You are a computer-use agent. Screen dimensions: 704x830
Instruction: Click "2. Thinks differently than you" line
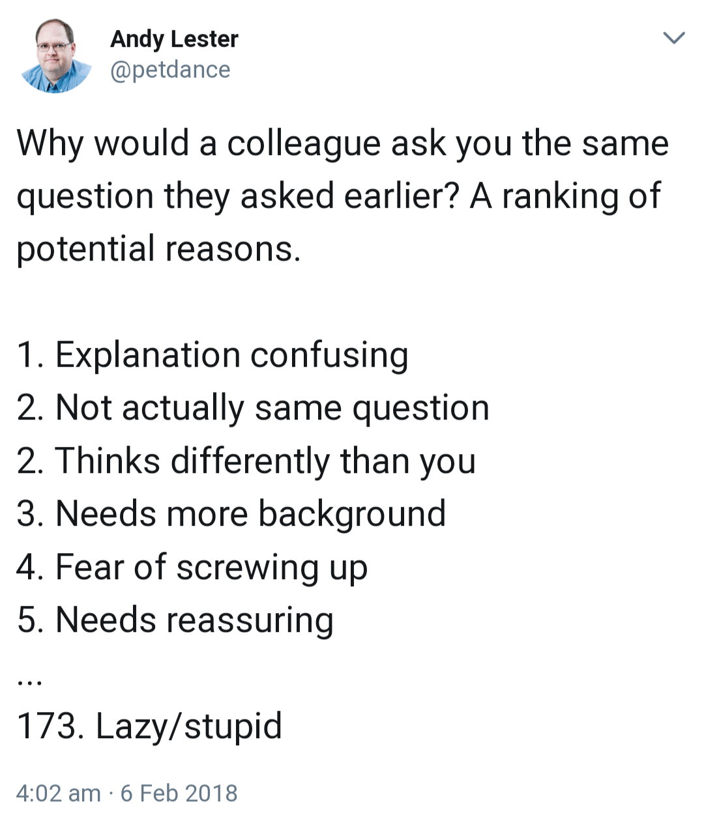tap(246, 461)
